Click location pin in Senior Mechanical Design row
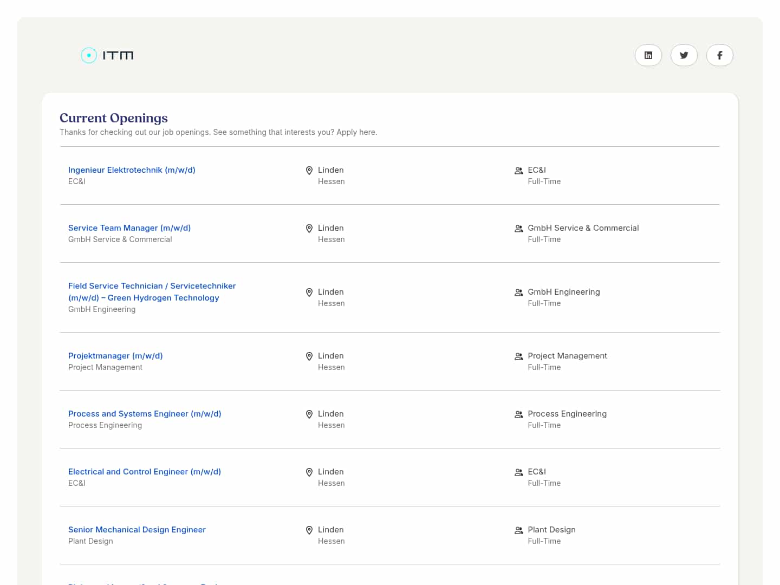The width and height of the screenshot is (780, 585). coord(309,530)
